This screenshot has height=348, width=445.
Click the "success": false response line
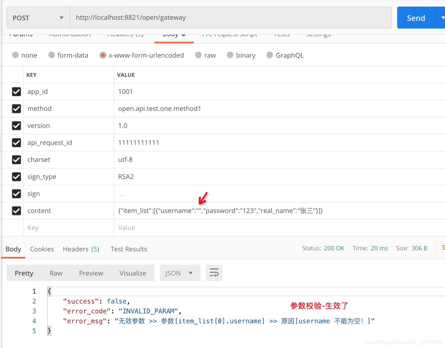click(x=96, y=301)
